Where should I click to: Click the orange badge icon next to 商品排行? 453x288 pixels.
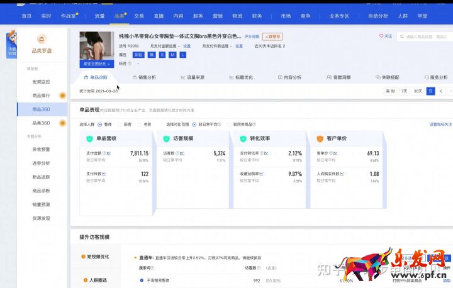tap(62, 96)
